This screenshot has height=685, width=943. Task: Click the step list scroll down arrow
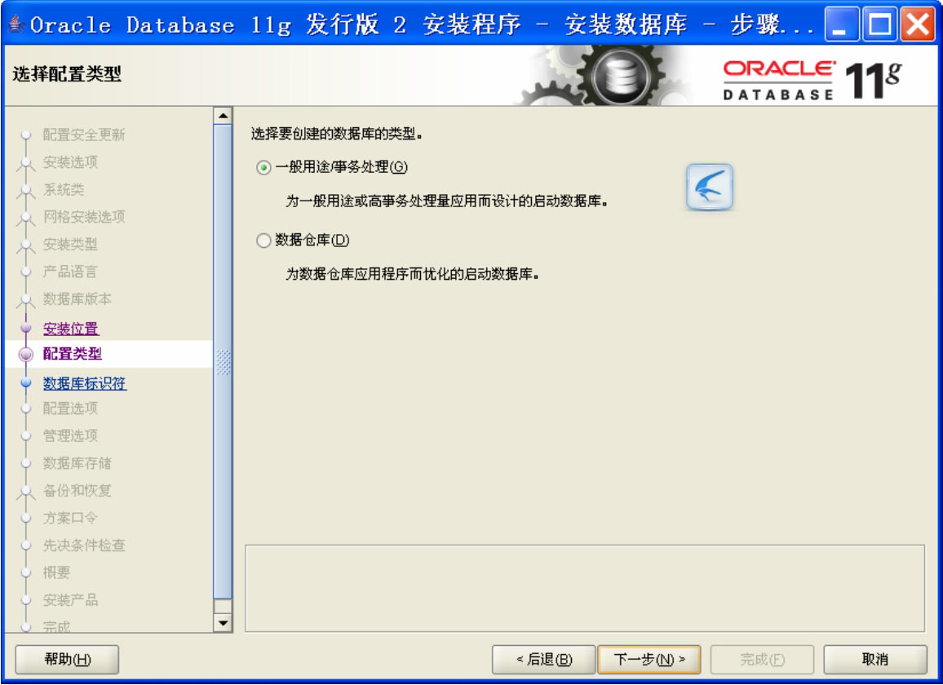point(224,623)
